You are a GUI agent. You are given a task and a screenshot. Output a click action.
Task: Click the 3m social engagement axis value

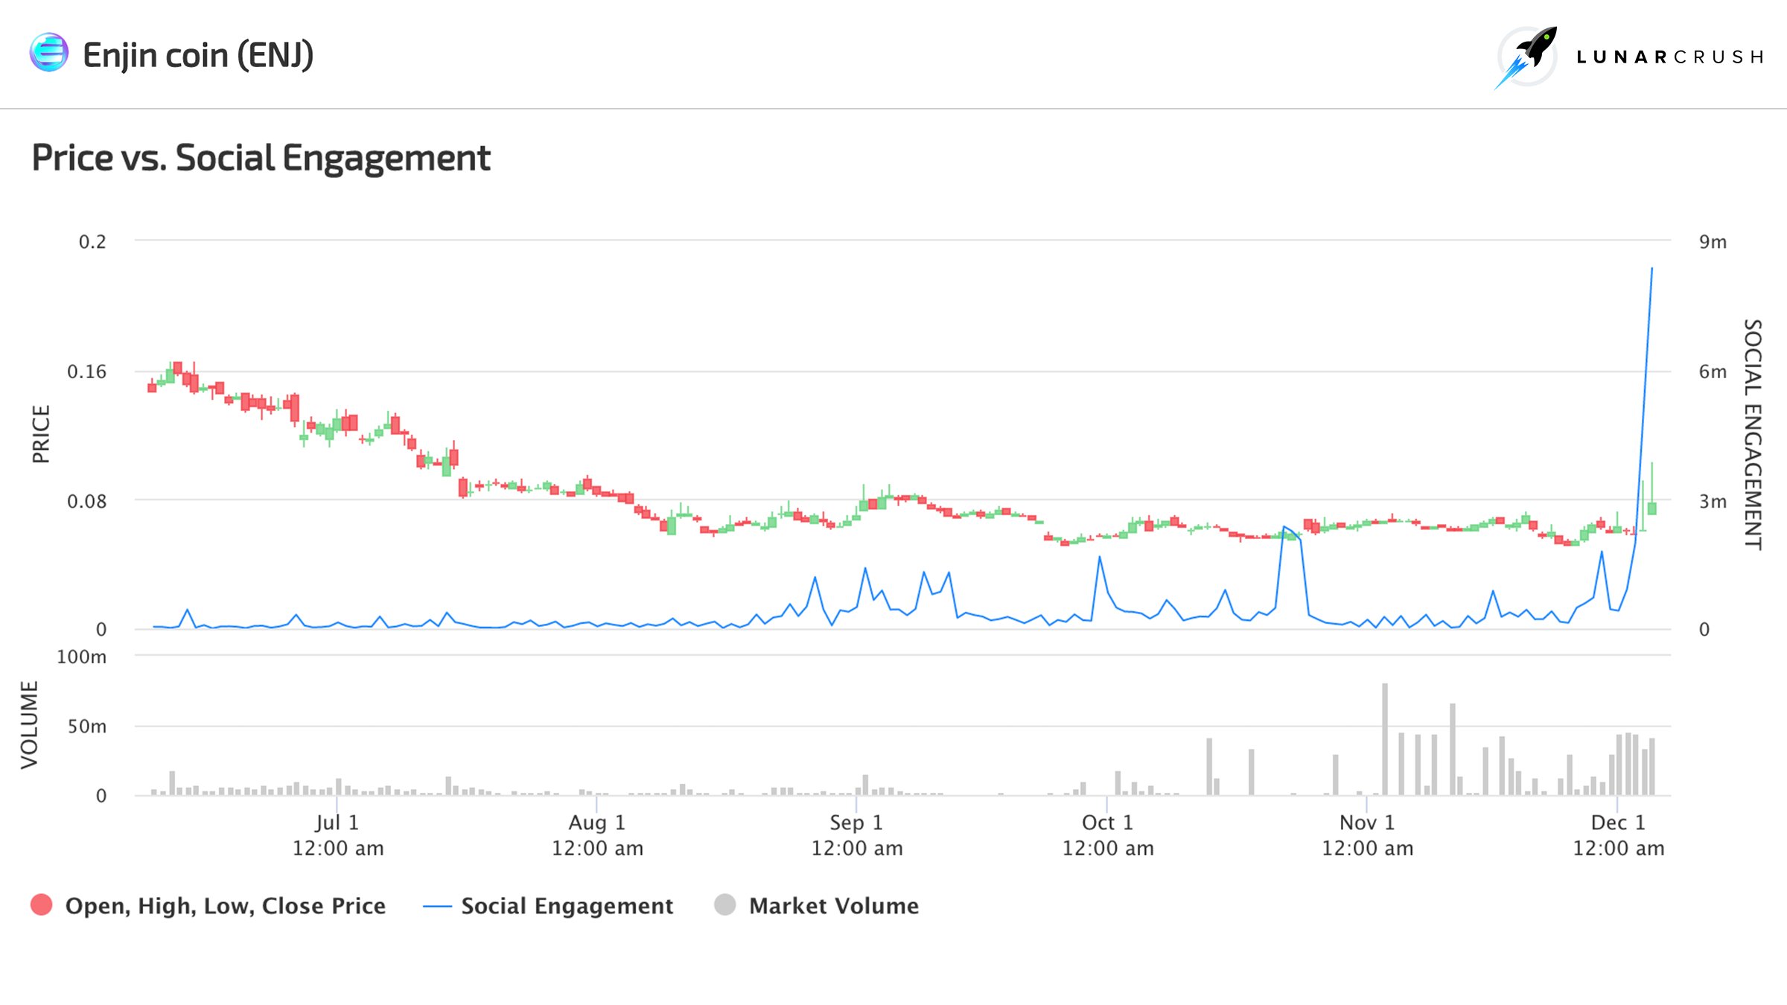[x=1713, y=501]
